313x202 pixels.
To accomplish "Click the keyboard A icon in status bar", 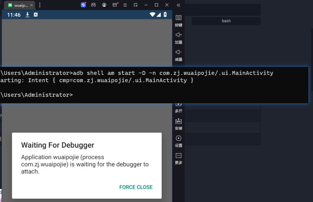I will click(x=36, y=15).
